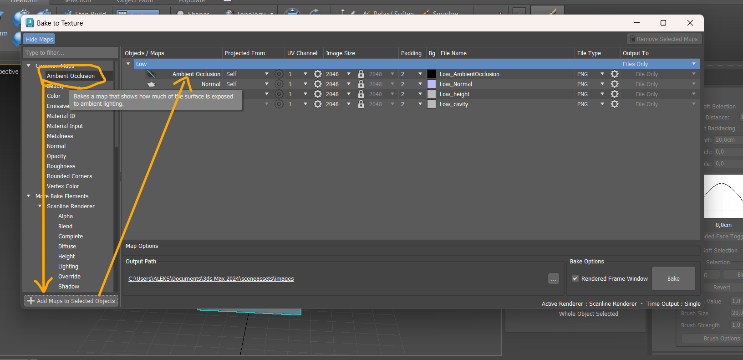Open file type settings gear for Low_height
Image resolution: width=743 pixels, height=360 pixels.
click(x=615, y=94)
